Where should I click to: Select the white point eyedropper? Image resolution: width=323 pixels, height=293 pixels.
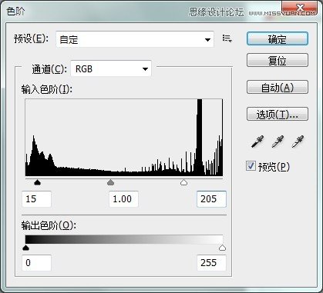point(298,142)
